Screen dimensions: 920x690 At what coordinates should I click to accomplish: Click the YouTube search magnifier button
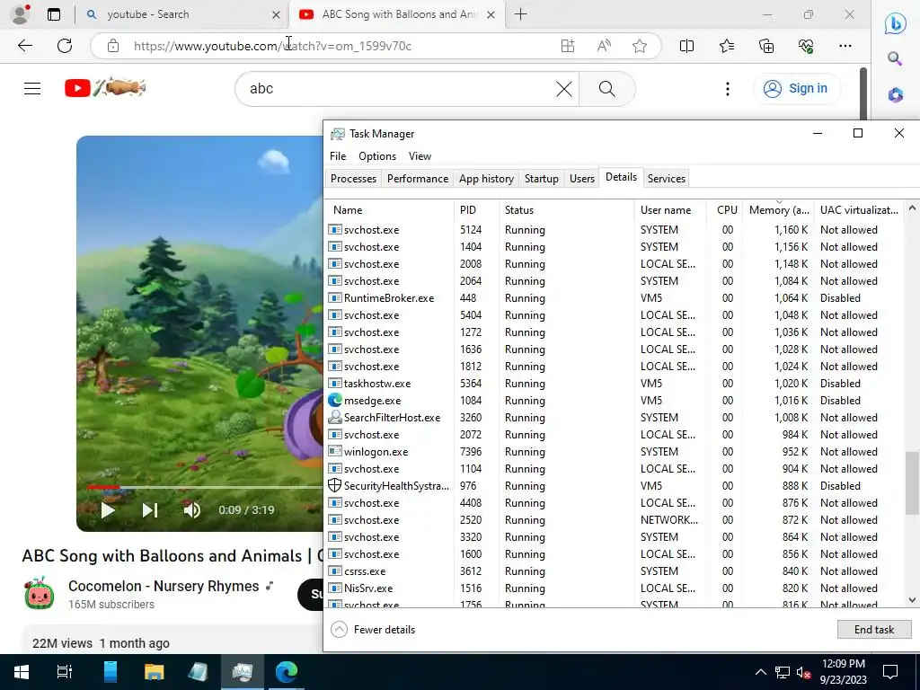tap(607, 89)
